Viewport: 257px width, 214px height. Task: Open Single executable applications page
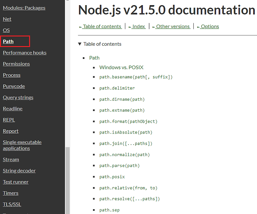[x=22, y=145]
